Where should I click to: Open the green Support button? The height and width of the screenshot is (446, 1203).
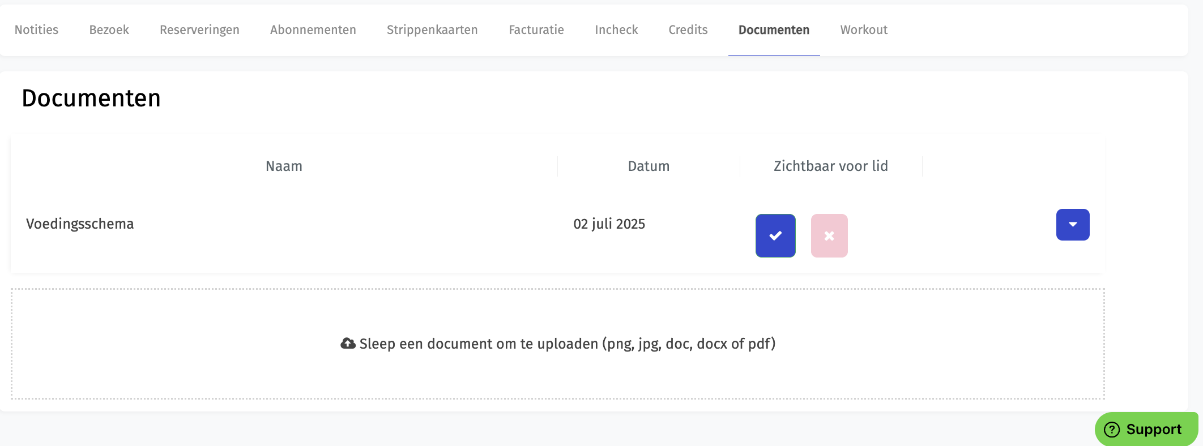(1146, 429)
